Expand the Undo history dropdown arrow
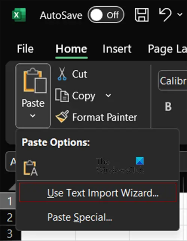The width and height of the screenshot is (187, 241). [x=180, y=15]
